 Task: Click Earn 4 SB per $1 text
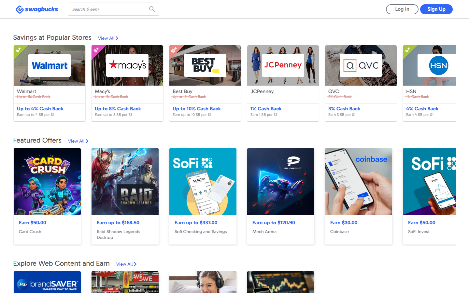tap(420, 115)
